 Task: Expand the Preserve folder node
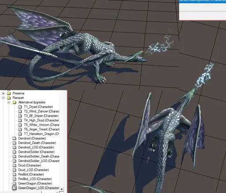coord(3,93)
